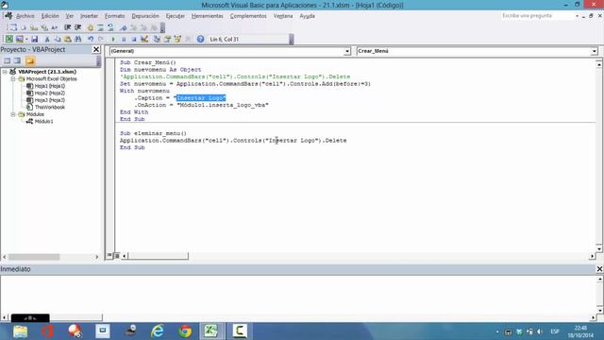The height and width of the screenshot is (340, 604).
Task: Select ThisWorkbook in project tree
Action: click(49, 107)
